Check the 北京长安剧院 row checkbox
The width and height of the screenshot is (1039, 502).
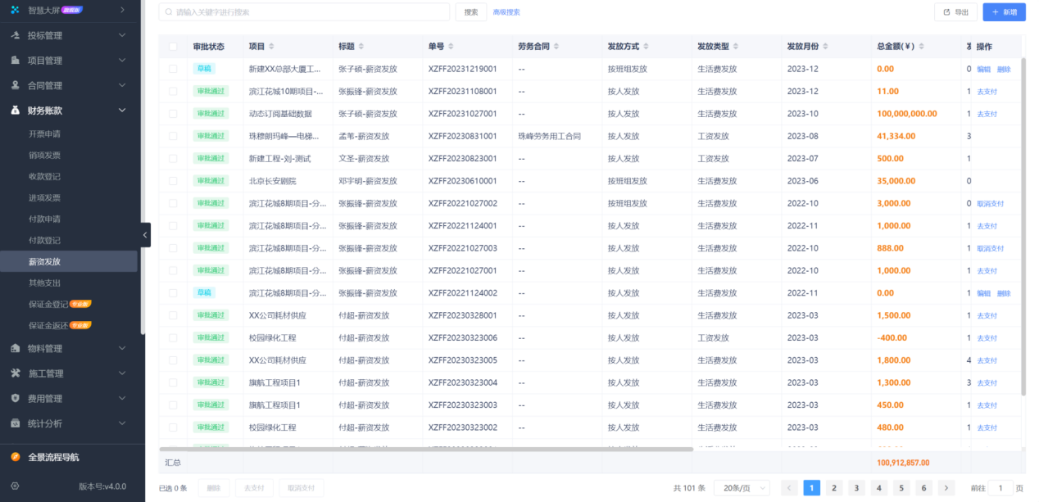173,180
